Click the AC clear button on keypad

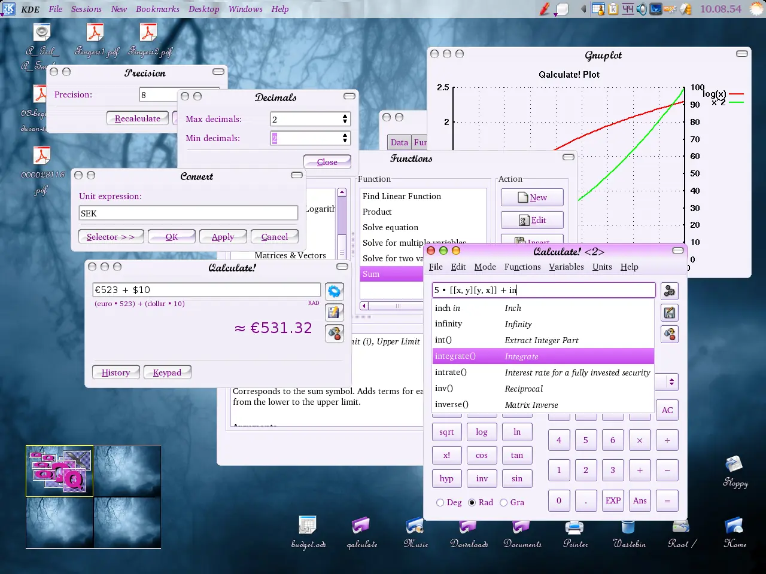coord(667,410)
